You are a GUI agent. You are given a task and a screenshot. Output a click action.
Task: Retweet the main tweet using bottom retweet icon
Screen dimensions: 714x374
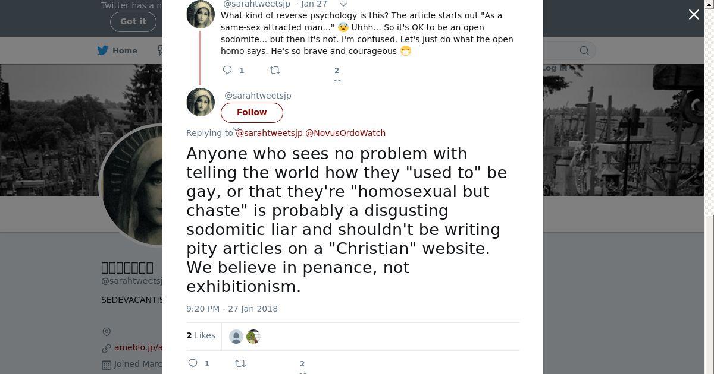[x=240, y=363]
